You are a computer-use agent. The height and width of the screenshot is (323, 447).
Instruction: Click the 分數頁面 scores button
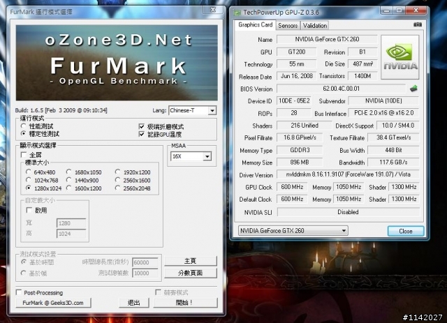coord(191,273)
